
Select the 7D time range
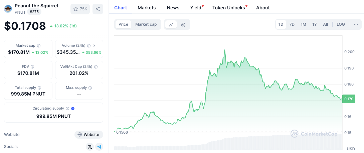[x=292, y=24]
